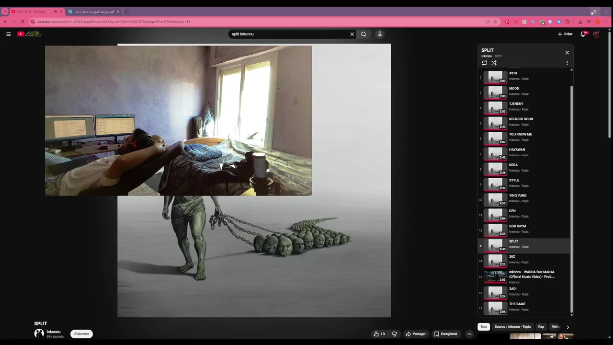Open the playlist three-dot options menu
This screenshot has height=345, width=613.
(567, 63)
